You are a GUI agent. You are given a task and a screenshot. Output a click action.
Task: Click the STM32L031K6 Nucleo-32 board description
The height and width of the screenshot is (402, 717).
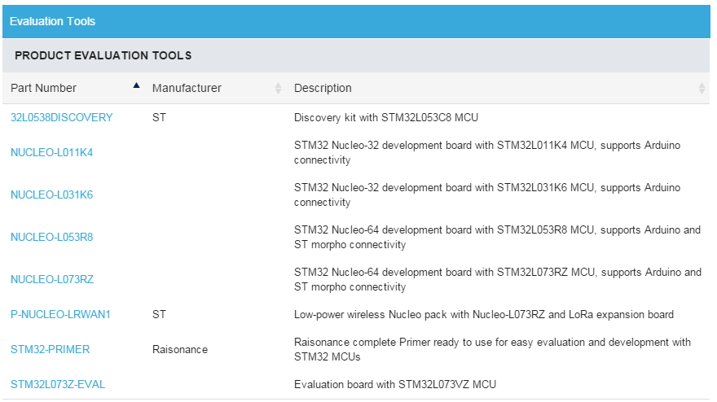pos(487,195)
